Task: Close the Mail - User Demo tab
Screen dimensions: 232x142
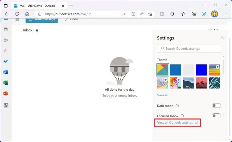Action: 63,6
